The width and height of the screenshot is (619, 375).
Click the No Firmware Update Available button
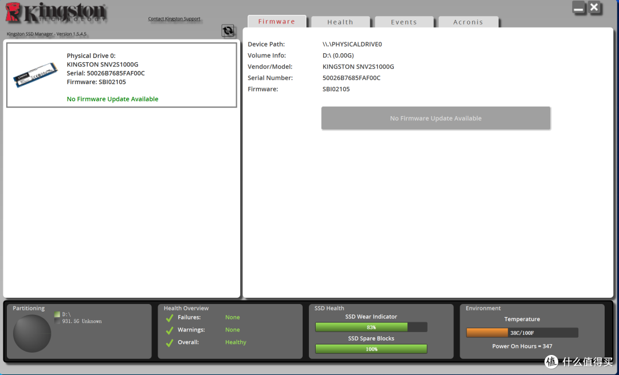[436, 118]
